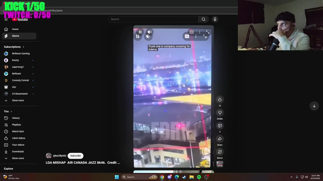This screenshot has width=323, height=181.
Task: Expand the Subscriptions section chevron
Action: pos(23,47)
